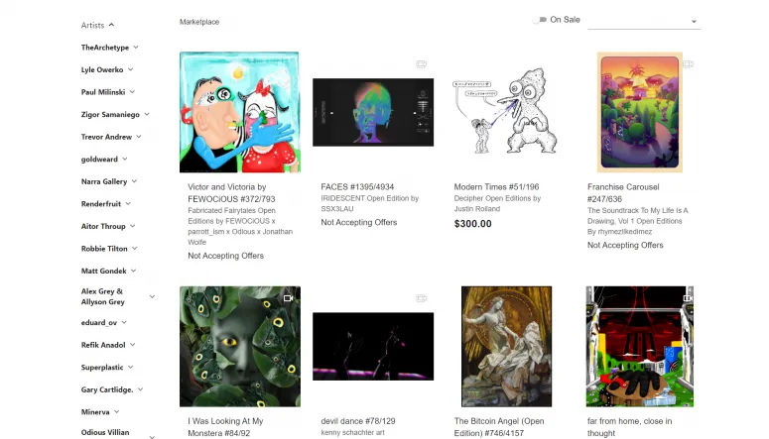Open Victor and Victoria by FEWOCiOUS title
Viewport: 769px width, 439px height.
pos(231,193)
